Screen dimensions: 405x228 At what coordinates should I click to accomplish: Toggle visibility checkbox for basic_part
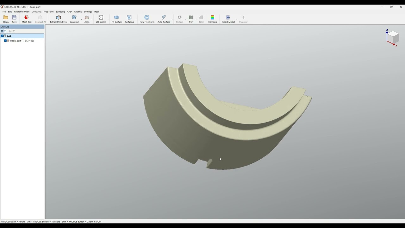pyautogui.click(x=5, y=41)
